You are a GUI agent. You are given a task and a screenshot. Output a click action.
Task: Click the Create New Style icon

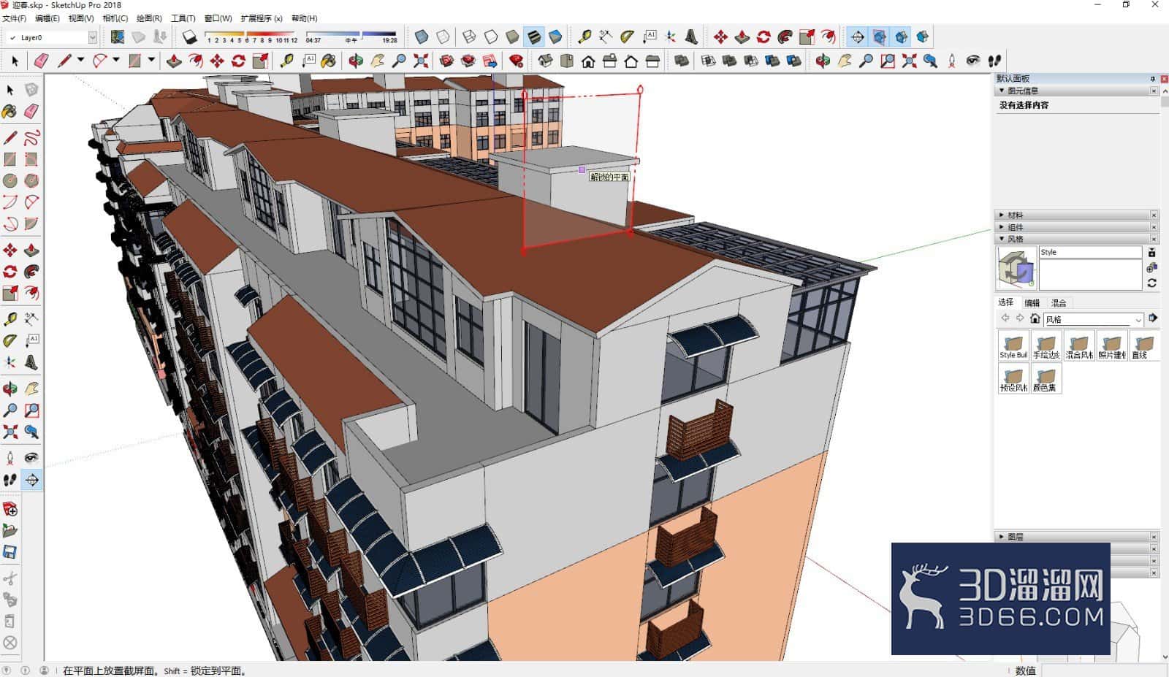[1151, 268]
